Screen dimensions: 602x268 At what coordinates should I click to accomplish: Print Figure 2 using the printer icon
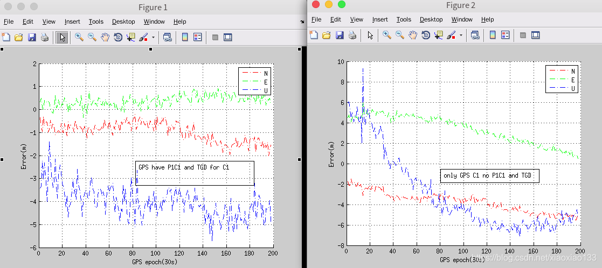[352, 36]
